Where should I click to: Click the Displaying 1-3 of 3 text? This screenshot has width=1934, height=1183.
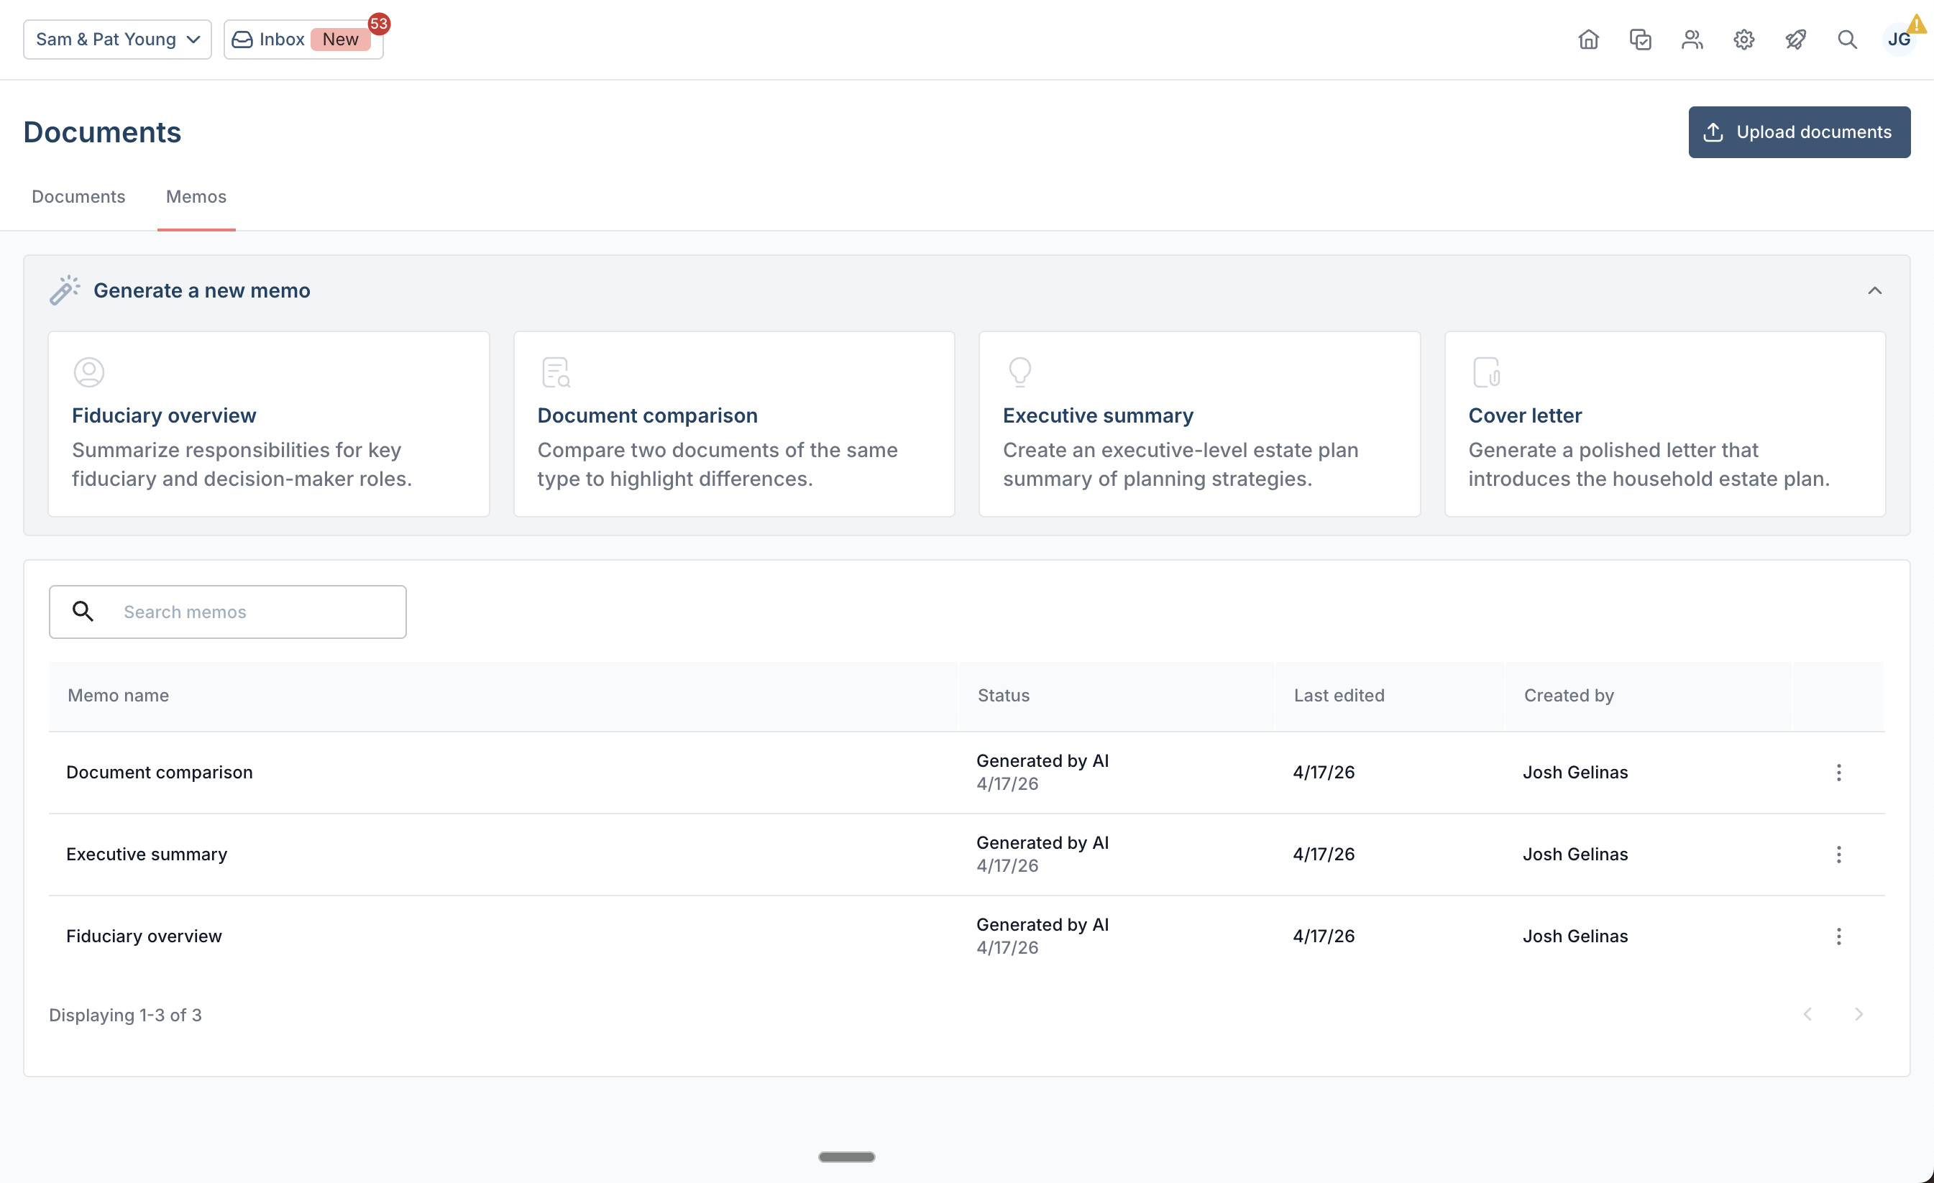tap(126, 1015)
